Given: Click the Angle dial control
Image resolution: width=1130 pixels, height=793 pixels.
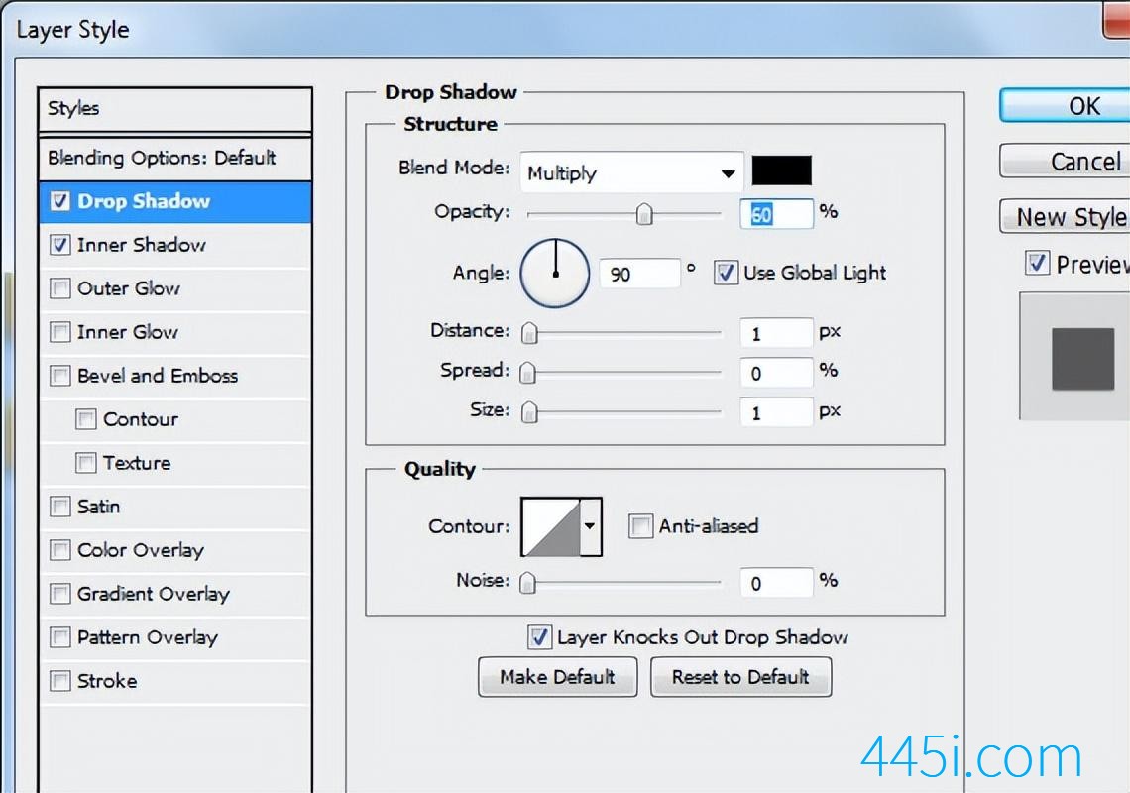Looking at the screenshot, I should tap(555, 274).
